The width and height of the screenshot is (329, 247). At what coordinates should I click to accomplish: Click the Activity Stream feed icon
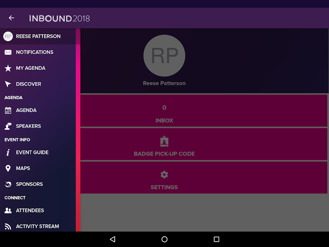click(x=8, y=226)
